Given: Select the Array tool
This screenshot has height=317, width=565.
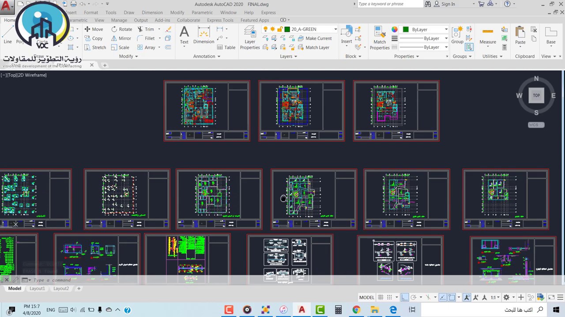Looking at the screenshot, I should (146, 47).
